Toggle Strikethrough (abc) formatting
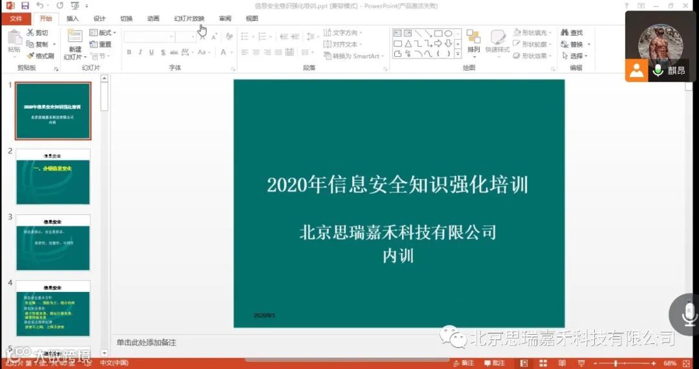The width and height of the screenshot is (699, 369). (x=174, y=52)
